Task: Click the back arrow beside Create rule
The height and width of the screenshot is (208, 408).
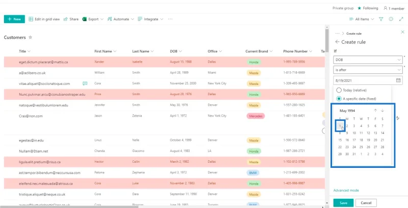Action: coord(337,42)
